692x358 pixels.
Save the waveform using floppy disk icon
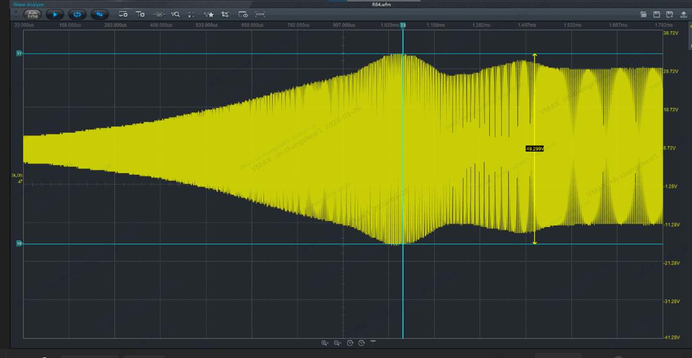pyautogui.click(x=657, y=14)
